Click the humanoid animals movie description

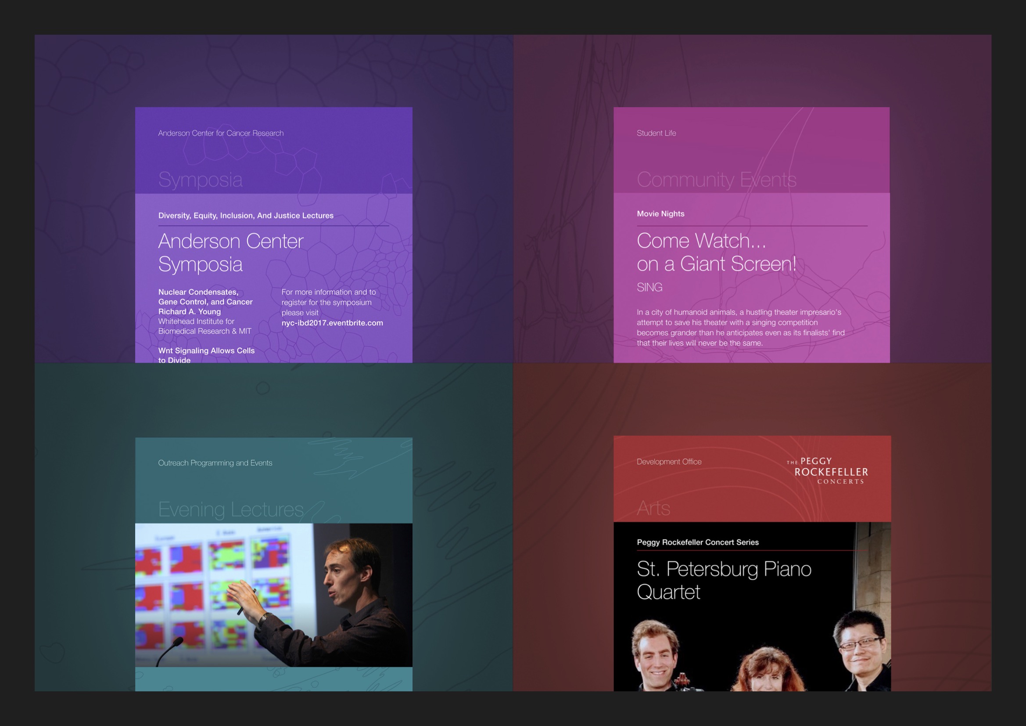(740, 328)
